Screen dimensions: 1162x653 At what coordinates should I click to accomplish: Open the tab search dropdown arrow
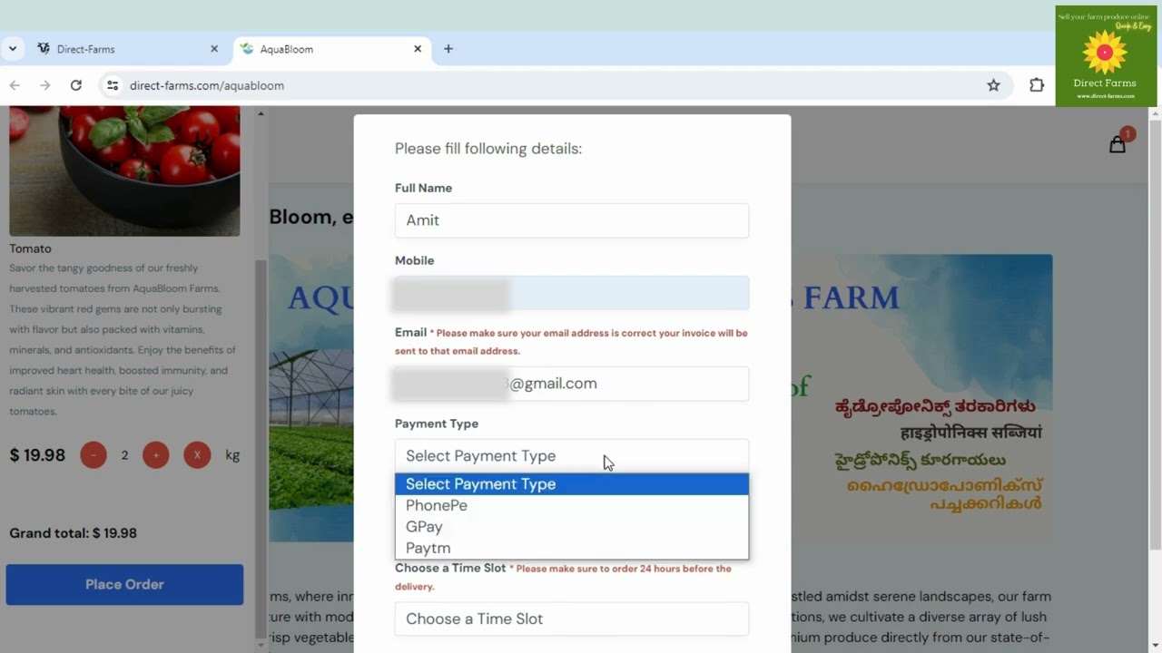(x=13, y=49)
